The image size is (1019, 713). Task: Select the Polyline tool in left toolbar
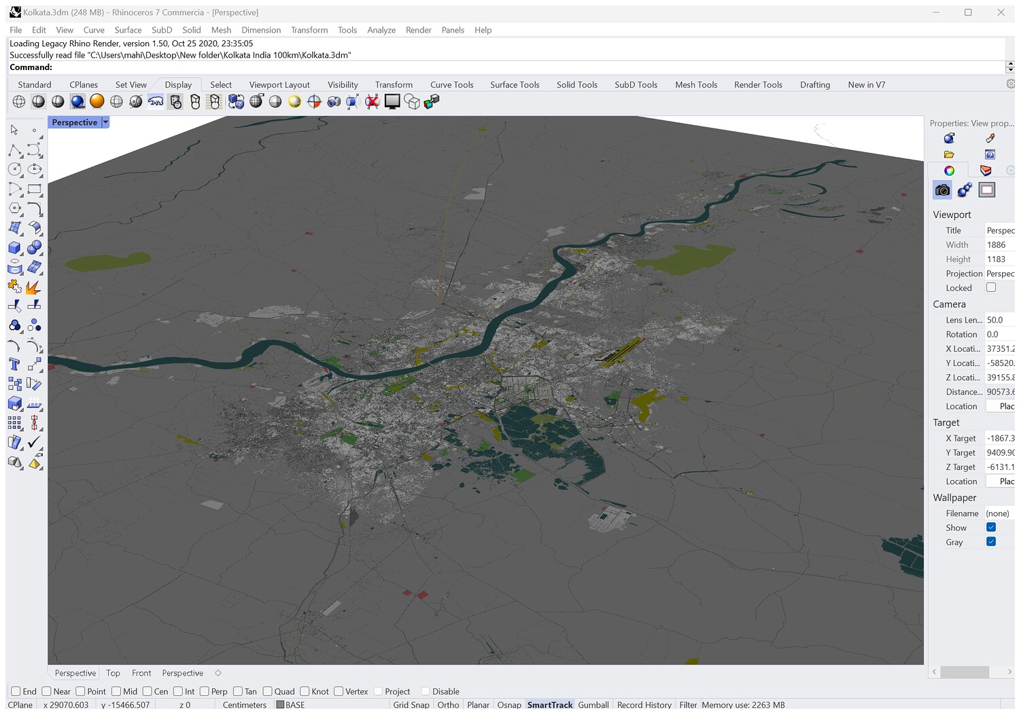pos(15,150)
